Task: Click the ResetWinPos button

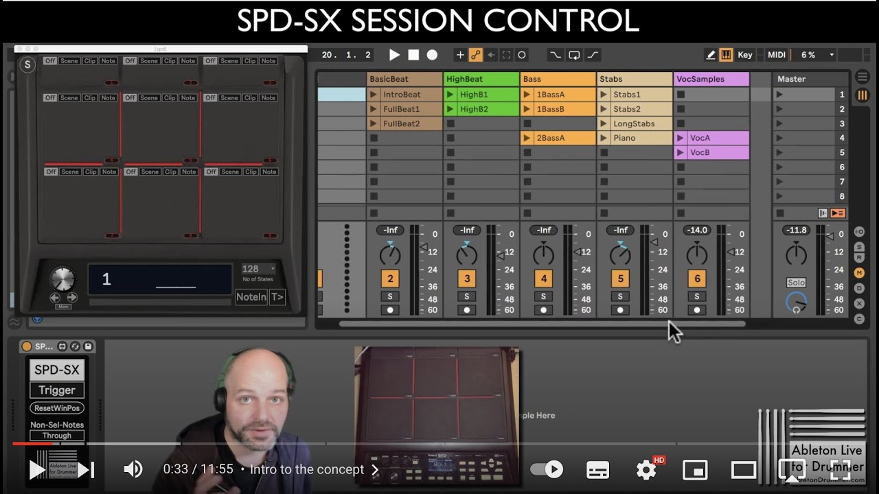Action: (x=57, y=408)
